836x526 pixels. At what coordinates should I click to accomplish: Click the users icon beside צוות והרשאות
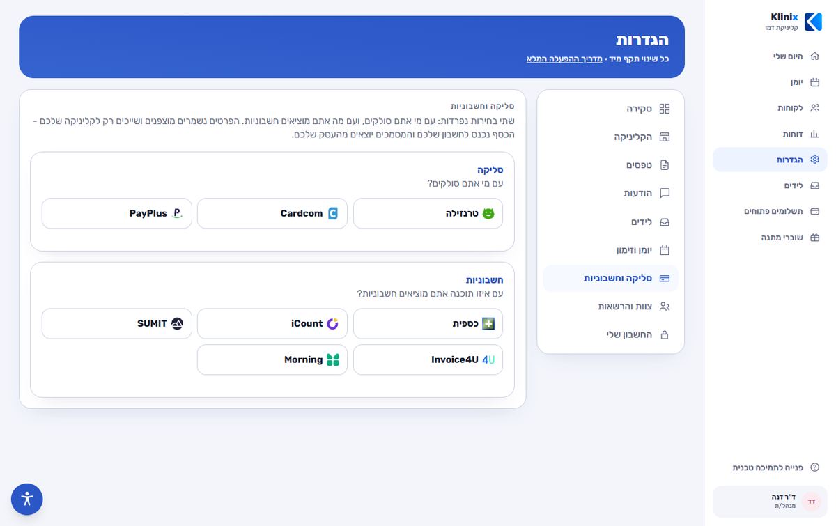pos(664,307)
